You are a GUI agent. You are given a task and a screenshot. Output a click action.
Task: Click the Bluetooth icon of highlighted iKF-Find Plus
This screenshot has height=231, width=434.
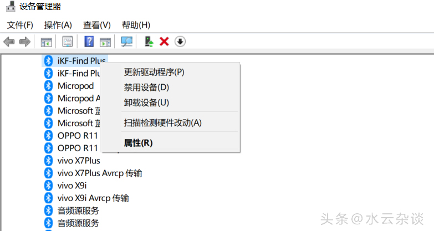[48, 61]
